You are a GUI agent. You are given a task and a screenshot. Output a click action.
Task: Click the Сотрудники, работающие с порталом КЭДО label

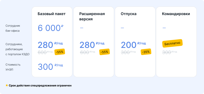point(17,49)
